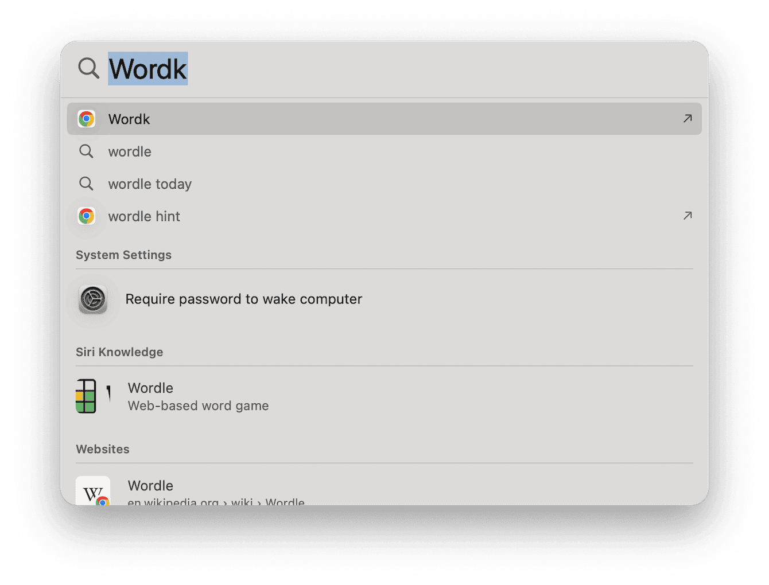The image size is (769, 585).
Task: Click inside the Spotlight search field
Action: tap(344, 68)
